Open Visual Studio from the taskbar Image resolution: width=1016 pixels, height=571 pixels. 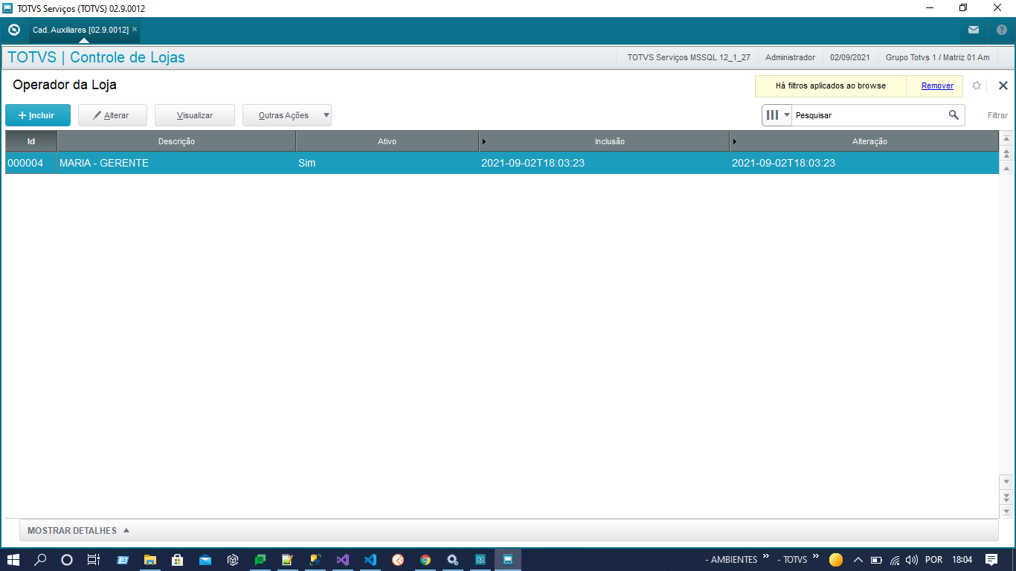coord(342,560)
